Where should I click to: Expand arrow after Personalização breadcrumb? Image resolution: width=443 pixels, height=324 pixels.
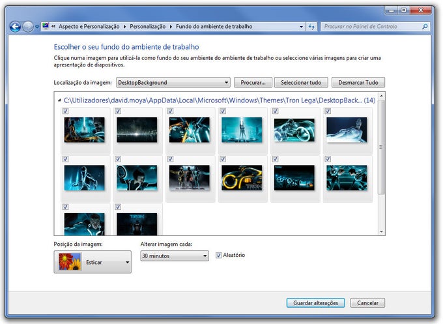tap(171, 27)
